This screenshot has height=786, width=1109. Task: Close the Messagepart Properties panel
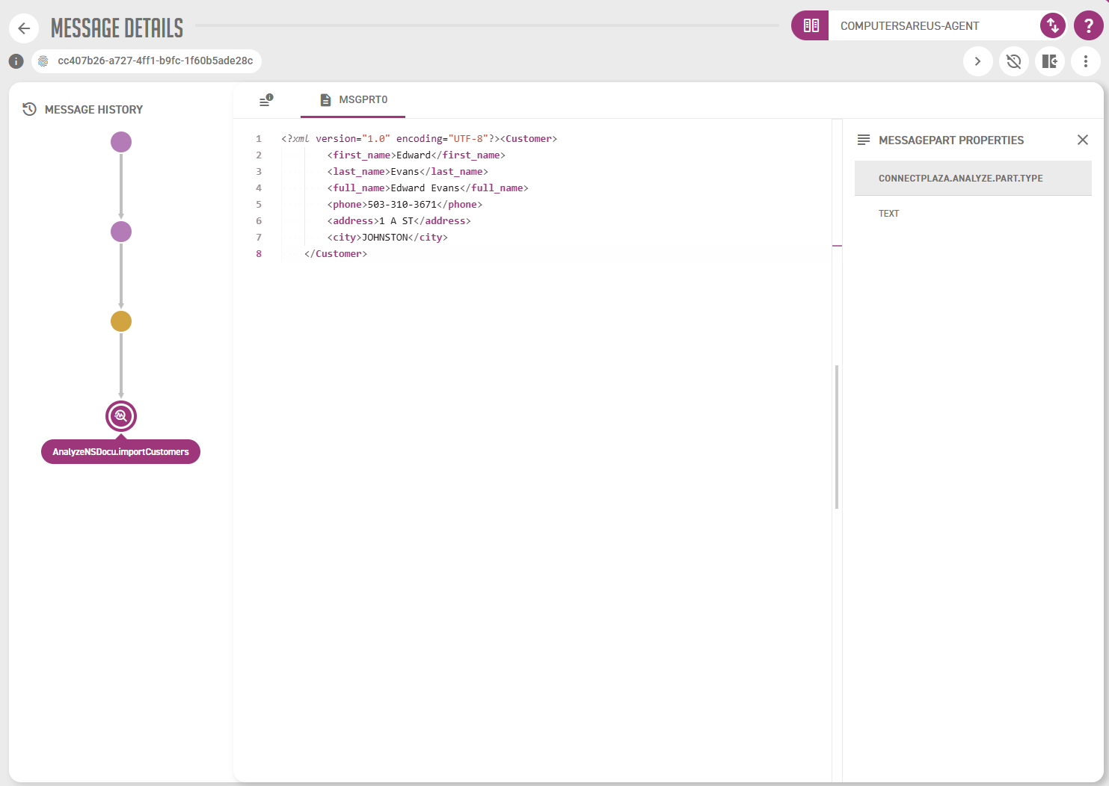click(x=1082, y=140)
